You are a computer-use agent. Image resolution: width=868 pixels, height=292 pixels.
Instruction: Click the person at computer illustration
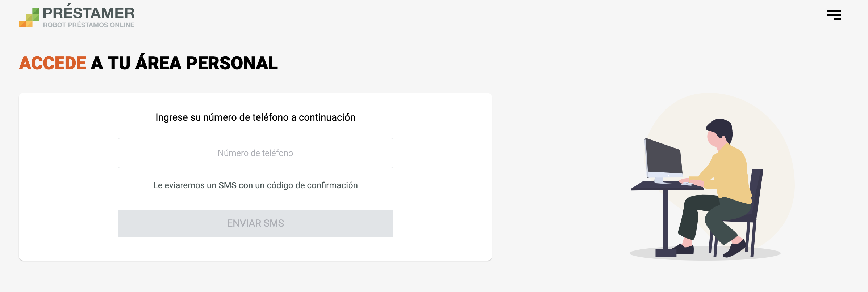click(705, 188)
